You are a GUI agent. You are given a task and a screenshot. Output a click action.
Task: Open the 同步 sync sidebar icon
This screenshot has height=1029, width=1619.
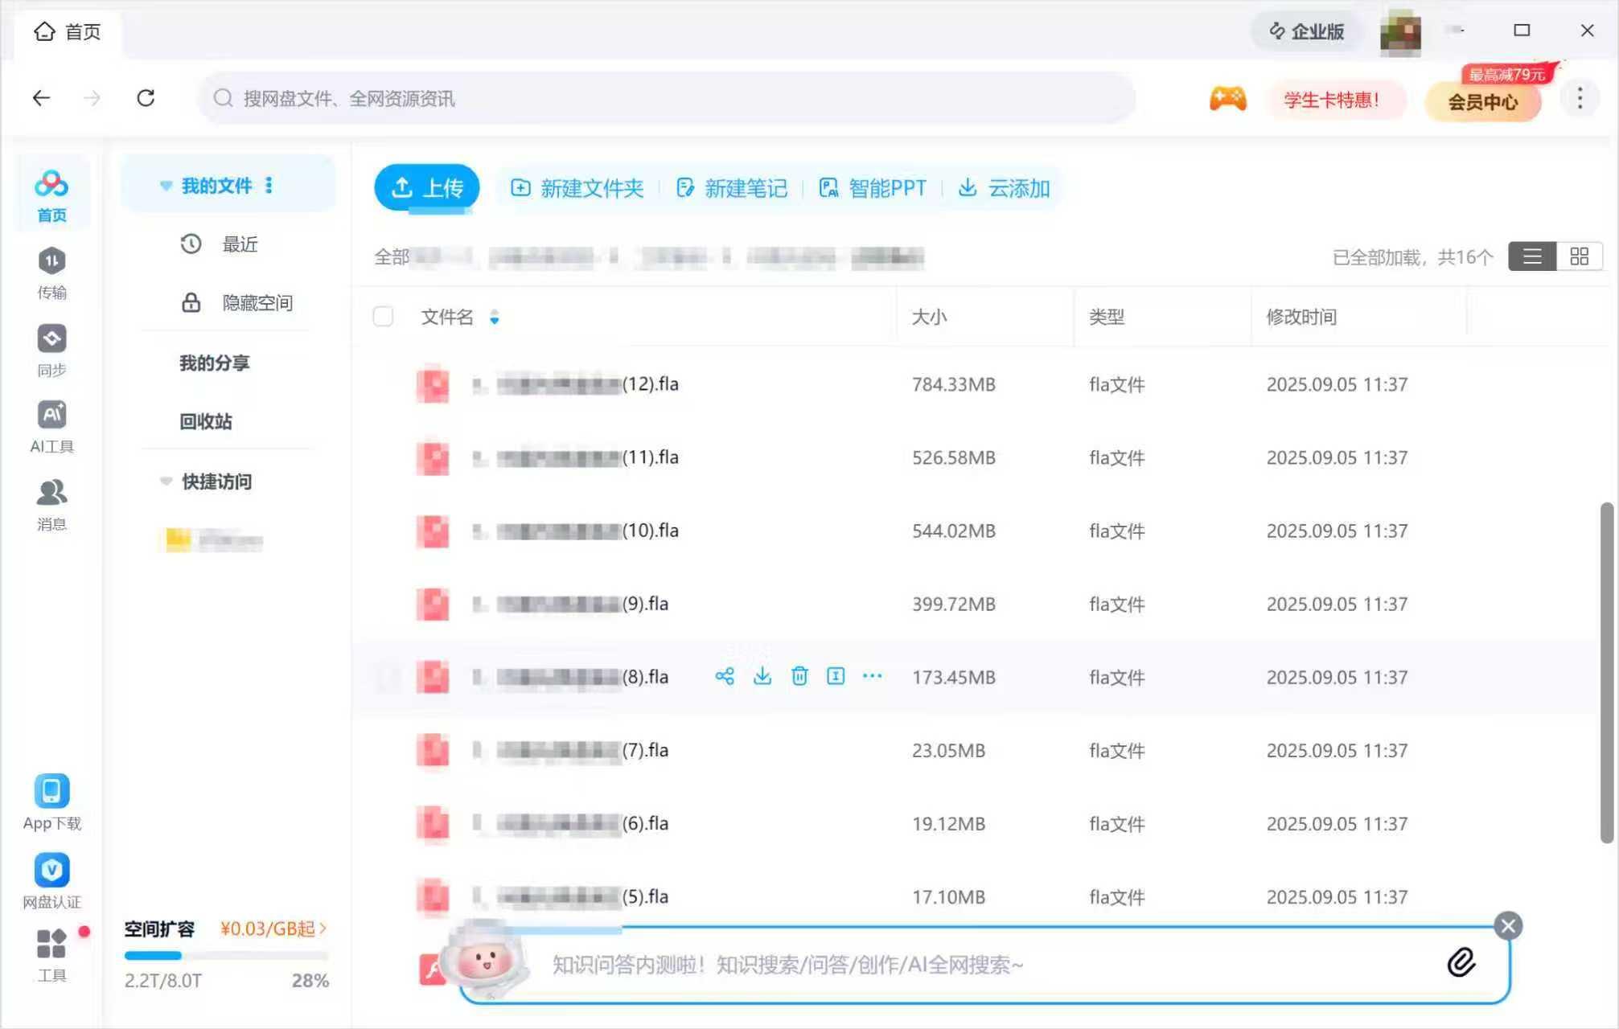[x=51, y=350]
